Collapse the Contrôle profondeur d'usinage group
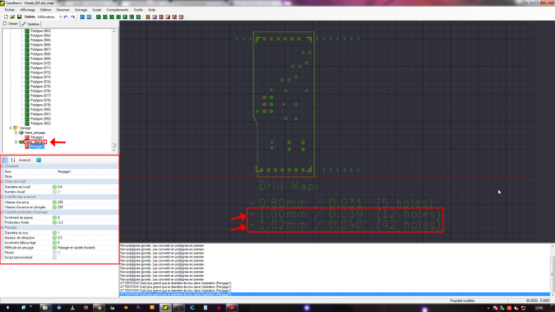Image resolution: width=555 pixels, height=312 pixels. coord(2,212)
